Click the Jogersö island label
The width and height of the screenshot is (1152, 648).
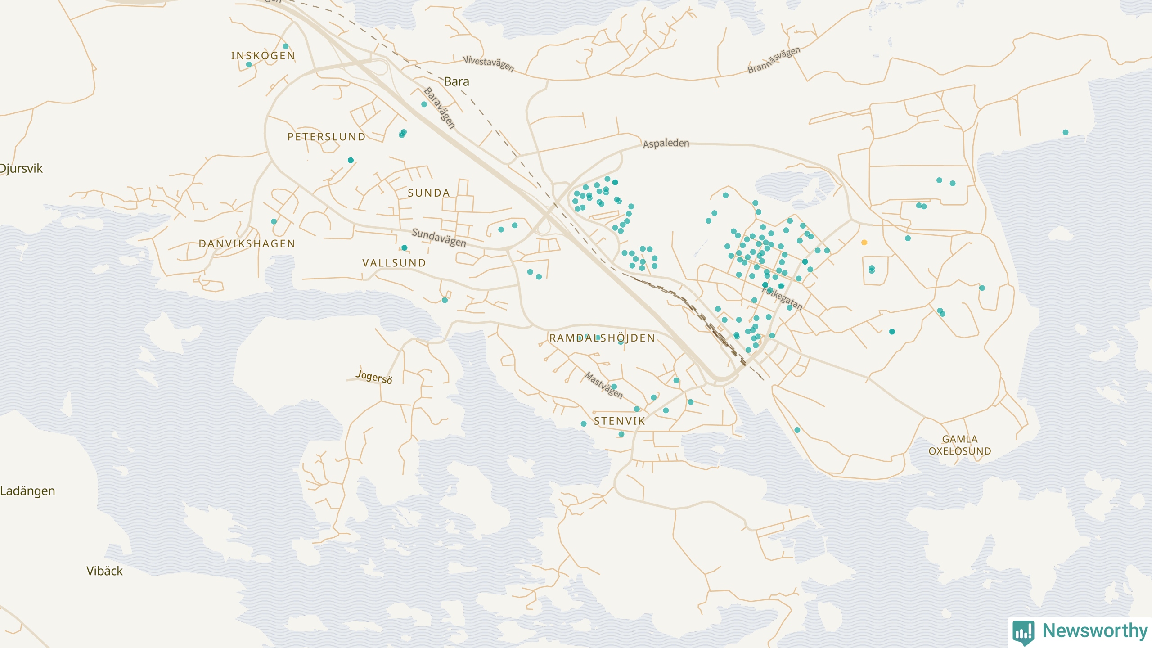coord(374,377)
